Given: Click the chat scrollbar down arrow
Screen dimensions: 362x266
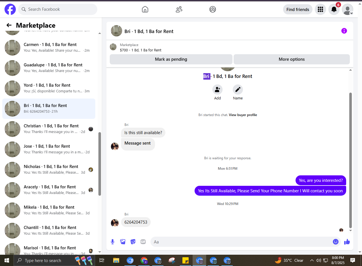Looking at the screenshot, I should [x=351, y=230].
